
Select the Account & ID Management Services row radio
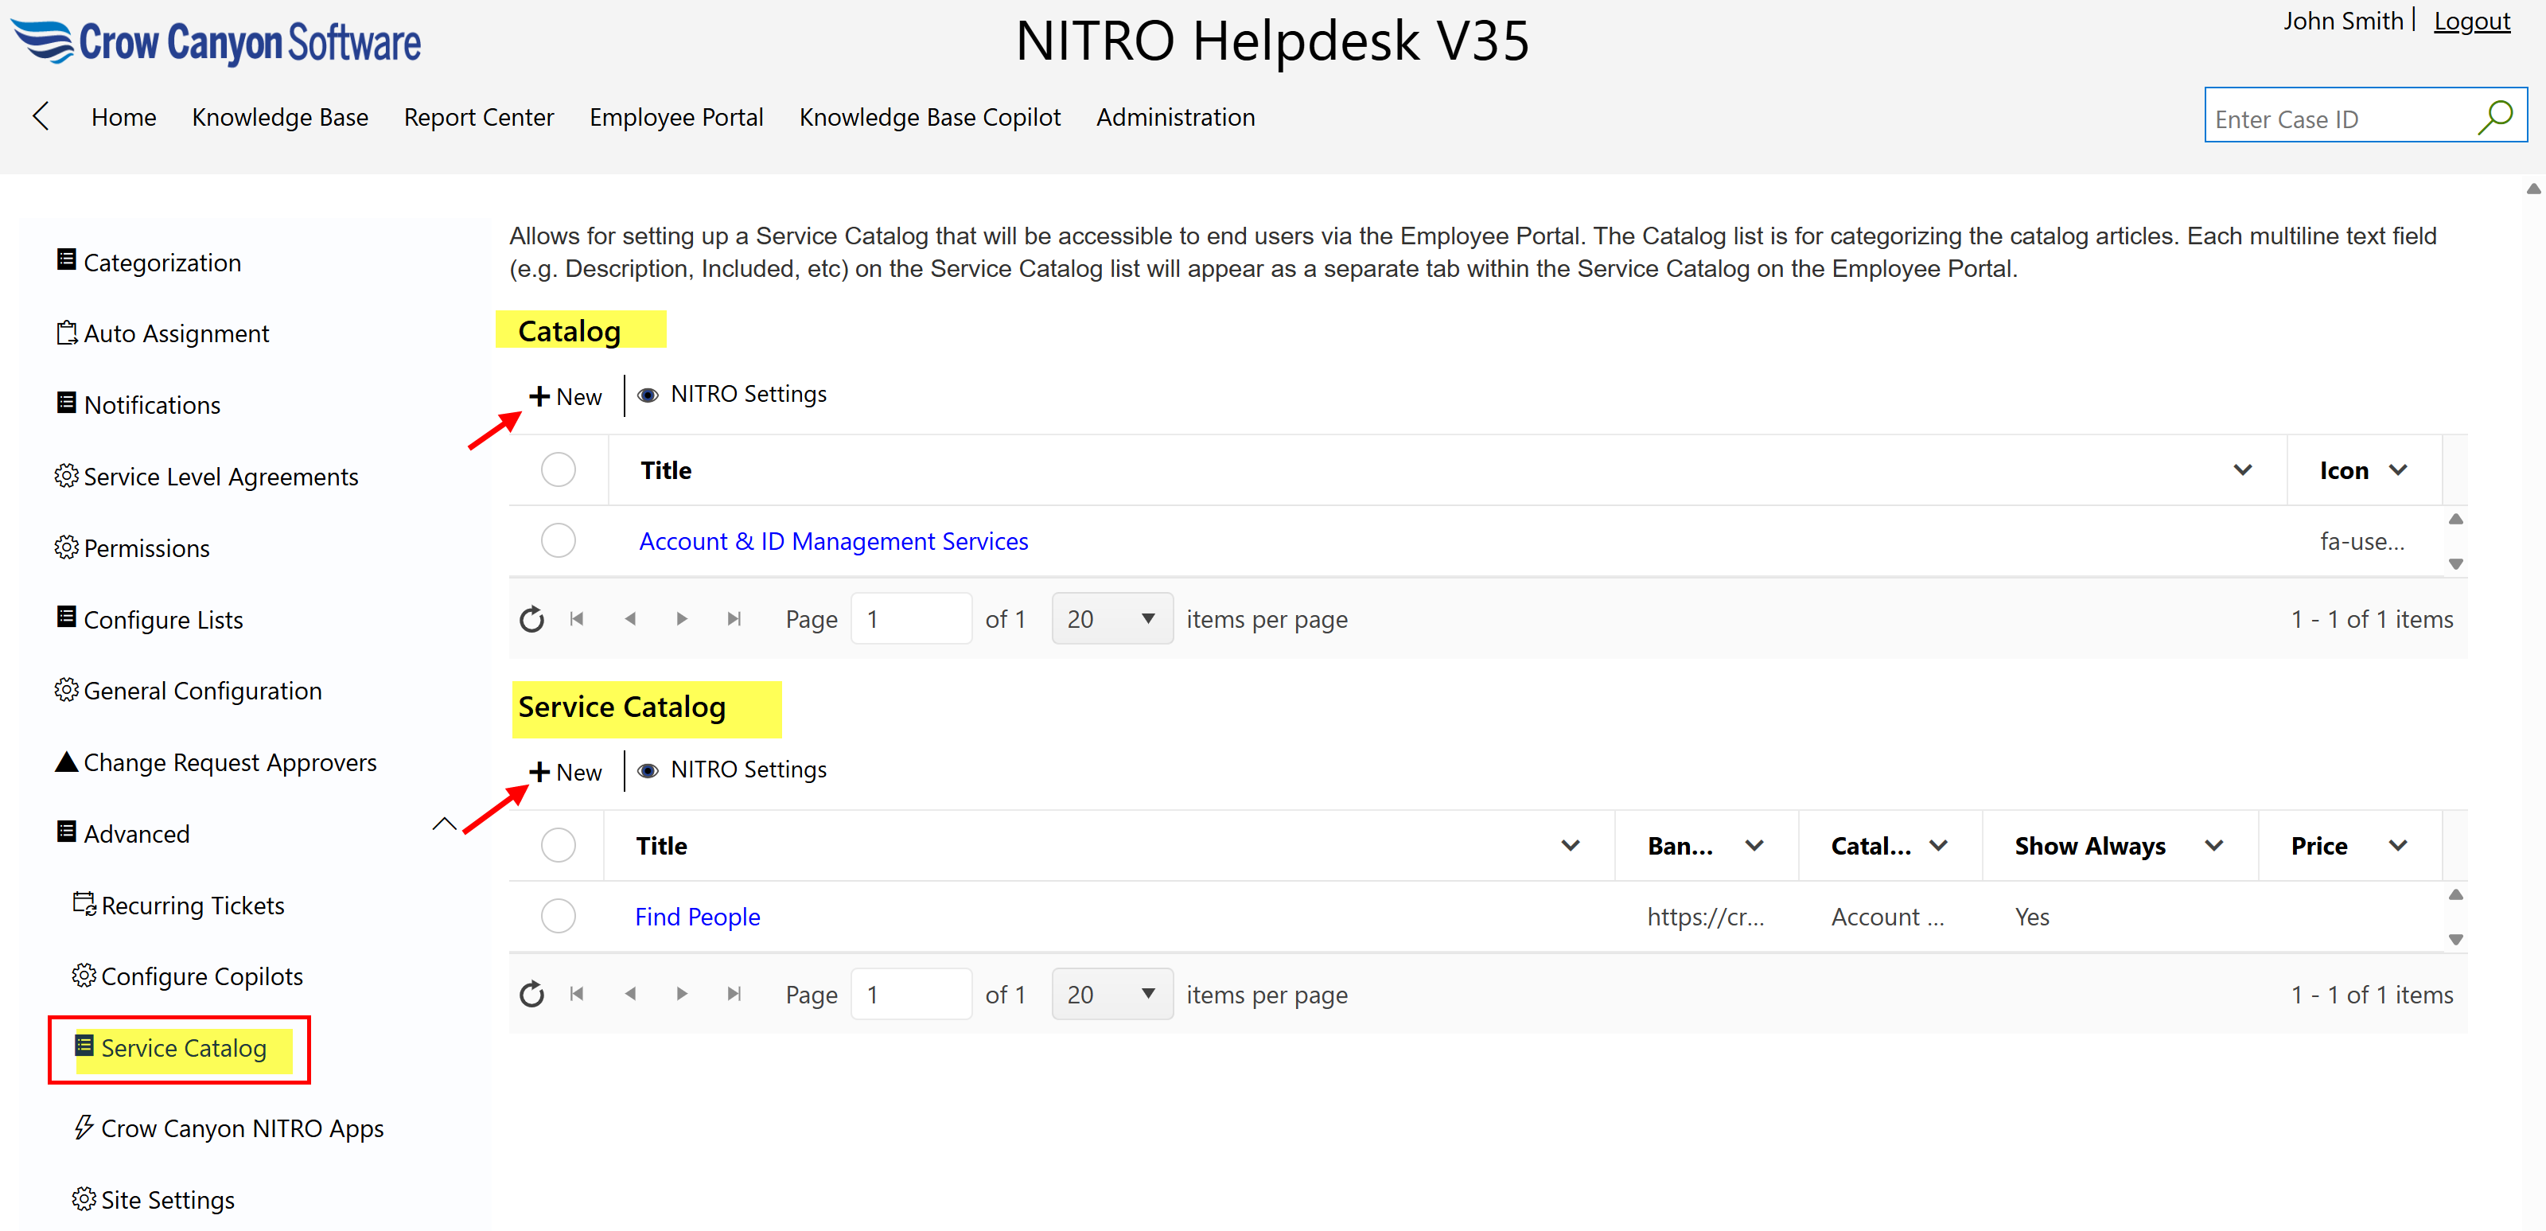point(559,541)
